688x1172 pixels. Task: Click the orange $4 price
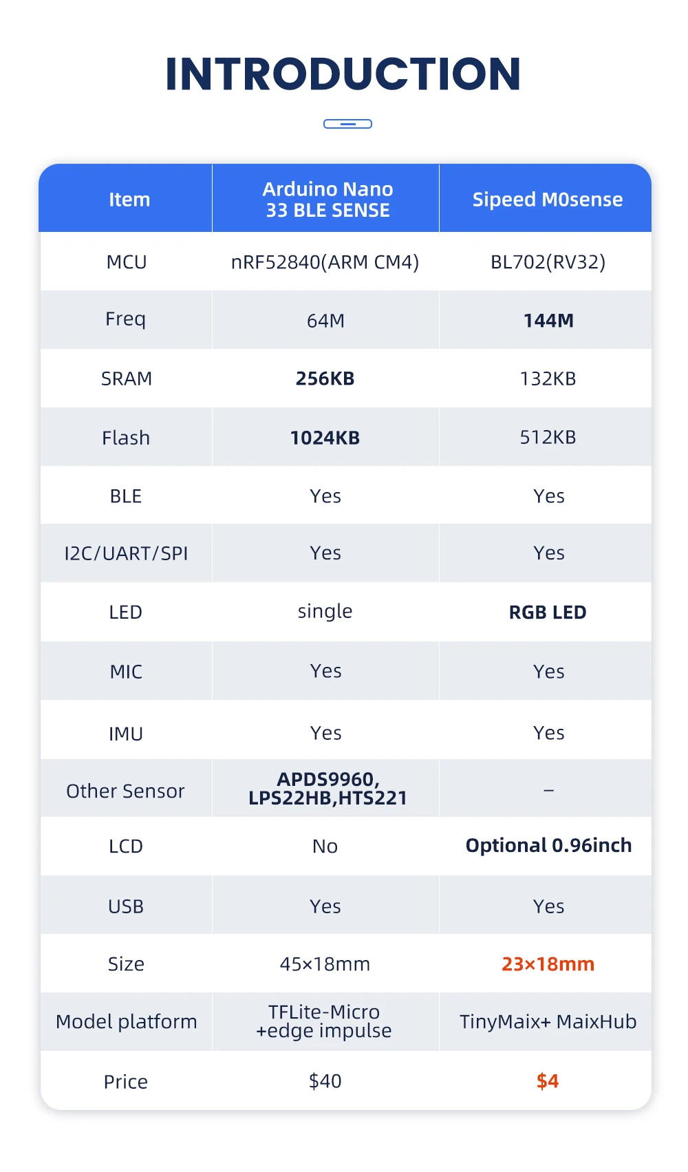pos(548,1081)
